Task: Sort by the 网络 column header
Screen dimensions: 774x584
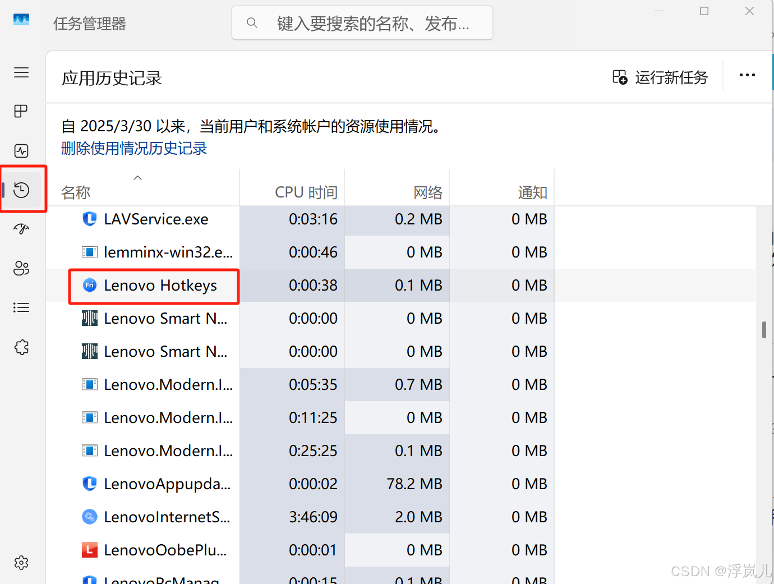Action: [x=397, y=188]
